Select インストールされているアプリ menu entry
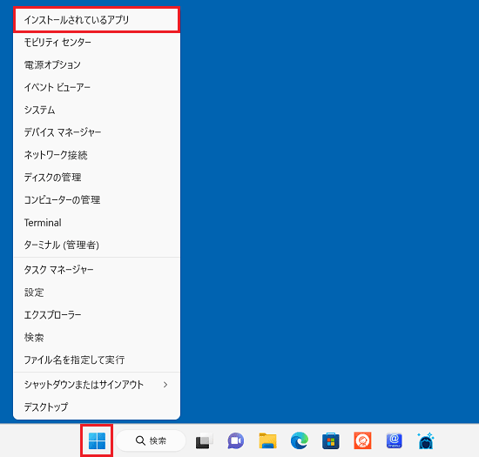 tap(97, 20)
